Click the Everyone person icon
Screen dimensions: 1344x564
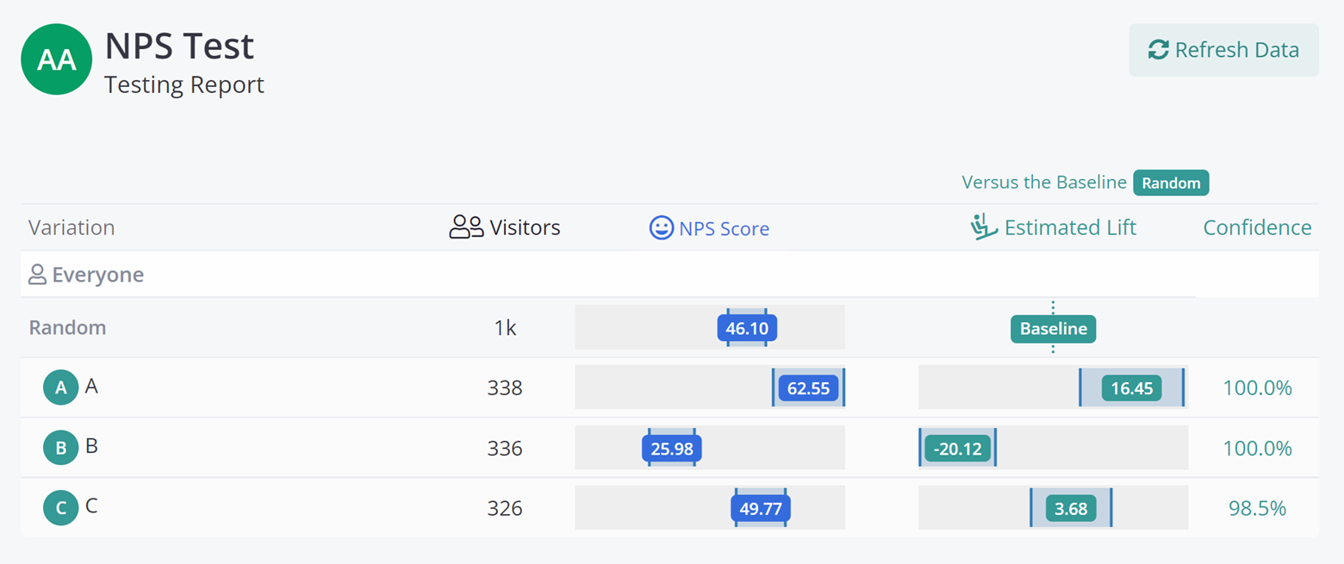(37, 276)
